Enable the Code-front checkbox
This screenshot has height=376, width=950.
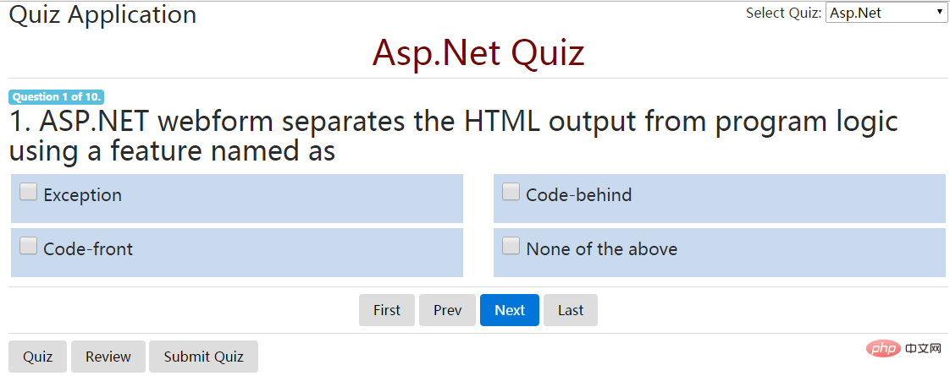point(28,246)
